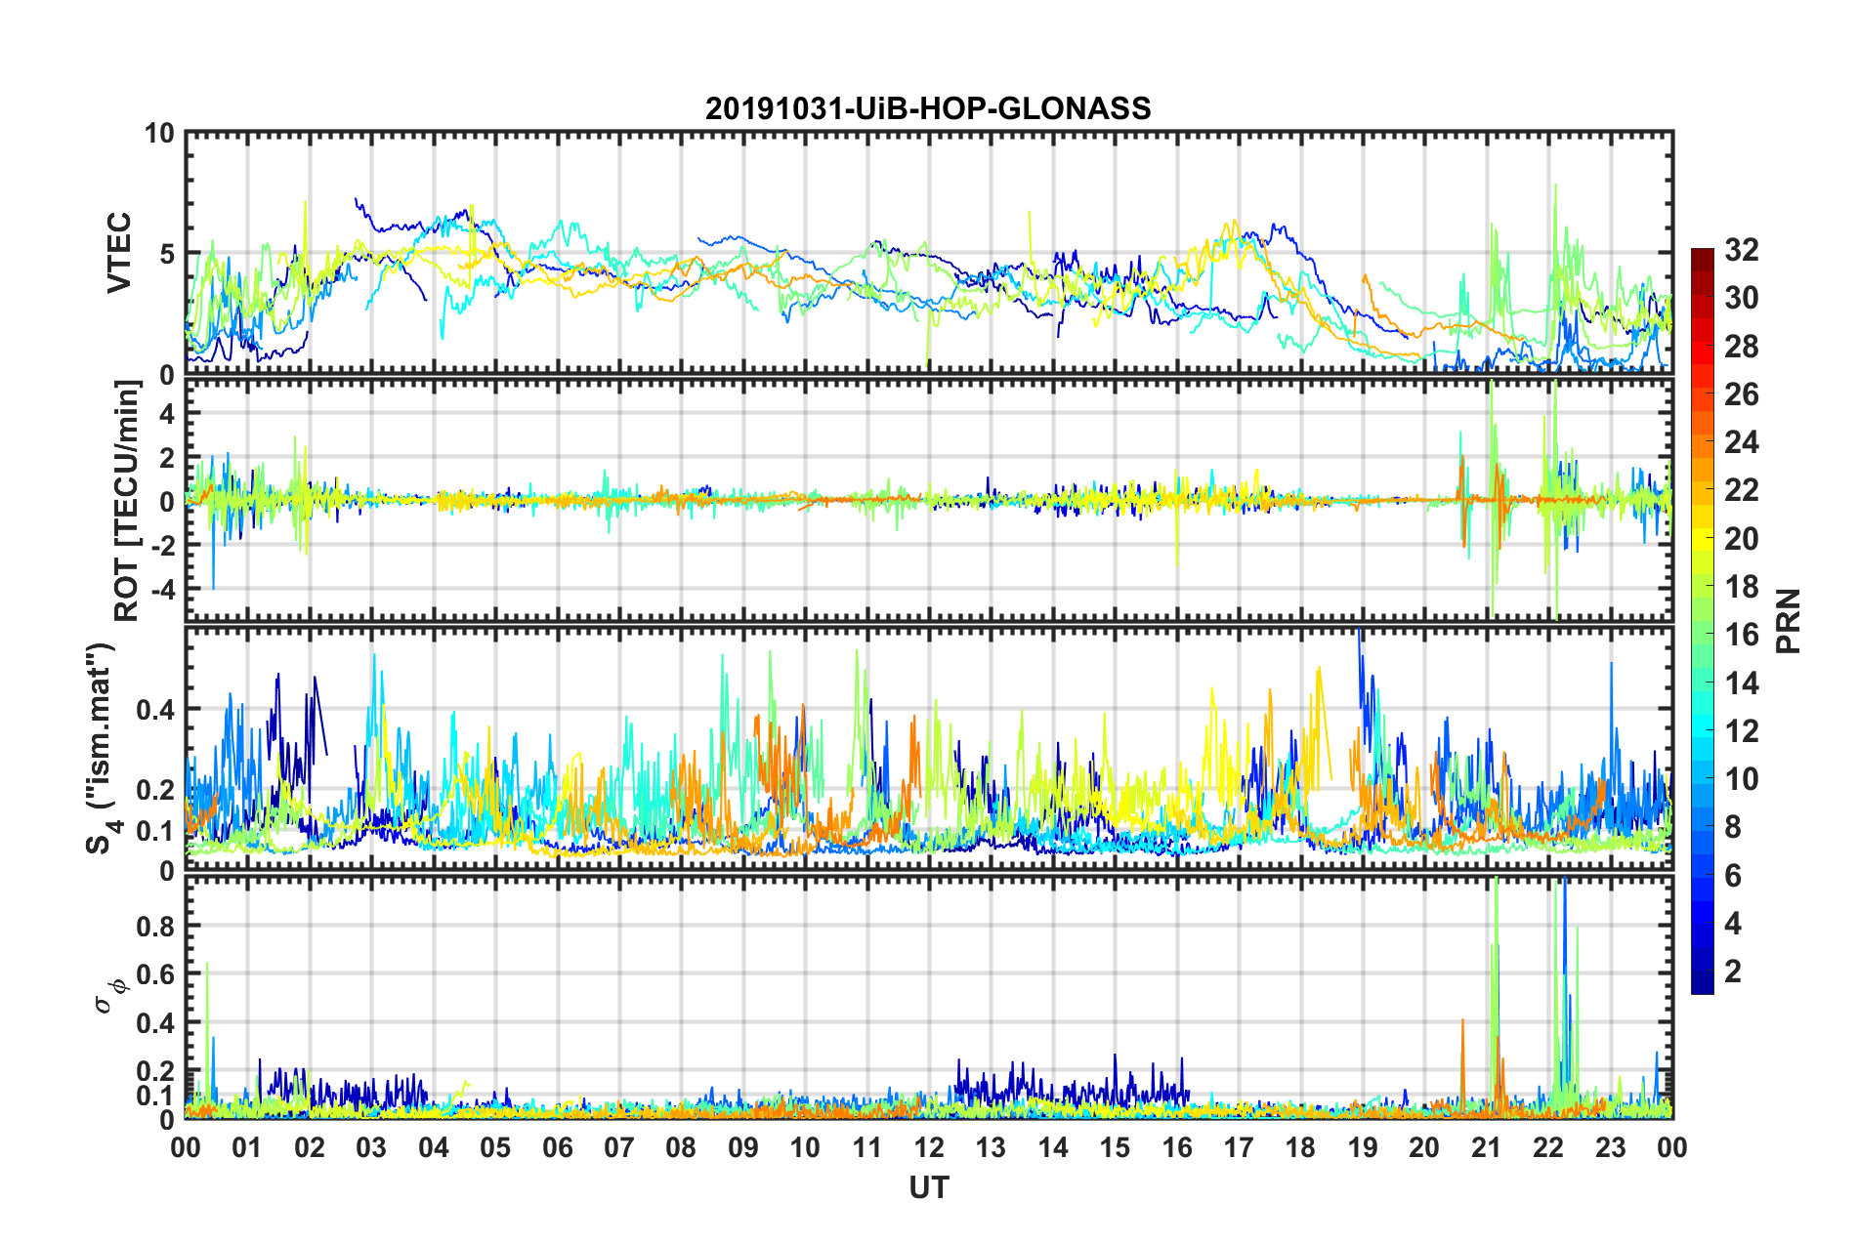Click the VTEC y-axis tick 5

coord(167,254)
